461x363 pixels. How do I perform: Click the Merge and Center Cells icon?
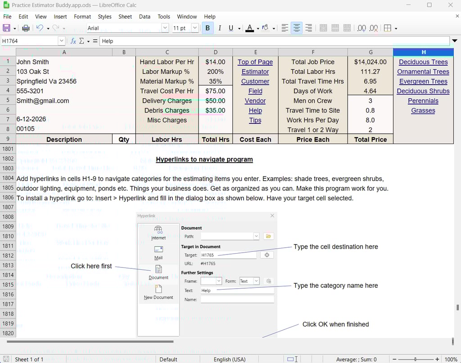click(x=323, y=28)
